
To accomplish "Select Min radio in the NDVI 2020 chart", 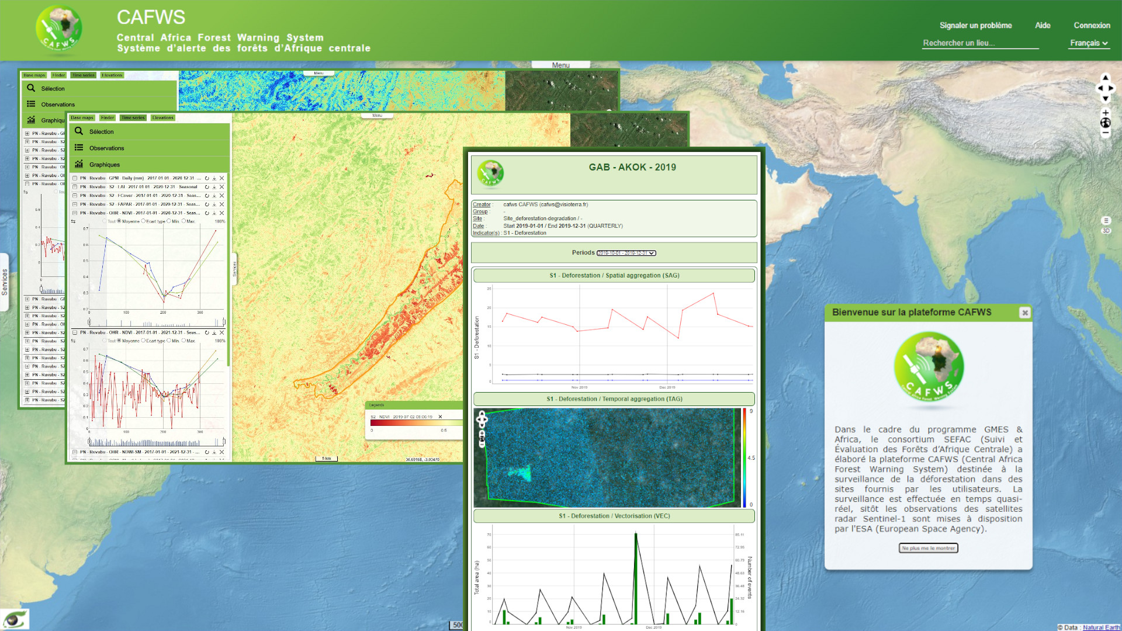I will point(169,221).
